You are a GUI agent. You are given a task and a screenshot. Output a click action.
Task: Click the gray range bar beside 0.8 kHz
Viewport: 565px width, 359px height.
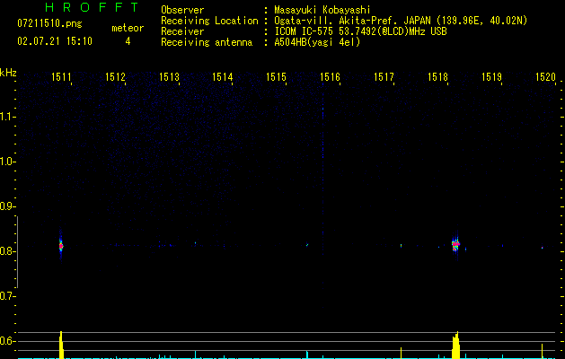click(x=17, y=252)
